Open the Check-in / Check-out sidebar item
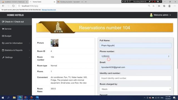 pyautogui.click(x=16, y=22)
